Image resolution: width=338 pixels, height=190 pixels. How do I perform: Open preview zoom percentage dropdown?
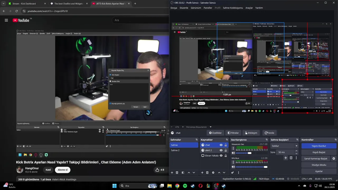pos(177,127)
